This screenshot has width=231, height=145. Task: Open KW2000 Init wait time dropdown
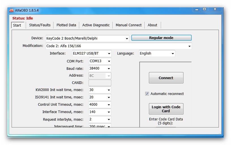coord(109,90)
